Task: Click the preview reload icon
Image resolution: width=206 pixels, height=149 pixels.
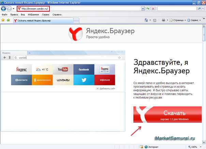Action: coord(16,58)
